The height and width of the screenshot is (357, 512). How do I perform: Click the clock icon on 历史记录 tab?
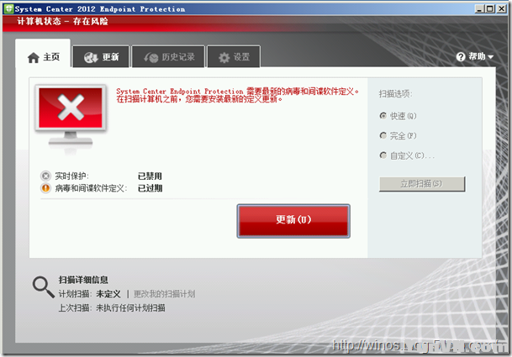[150, 57]
